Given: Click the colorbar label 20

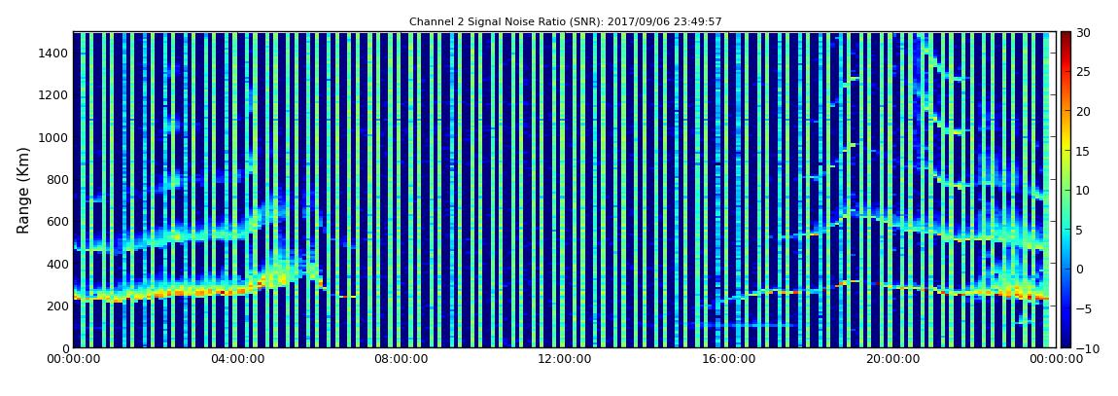Looking at the screenshot, I should point(1084,111).
